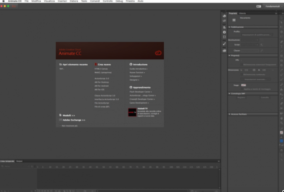Open the Align panel icon

[224, 27]
